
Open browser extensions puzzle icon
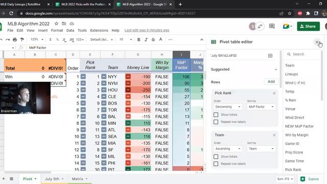pos(308,13)
